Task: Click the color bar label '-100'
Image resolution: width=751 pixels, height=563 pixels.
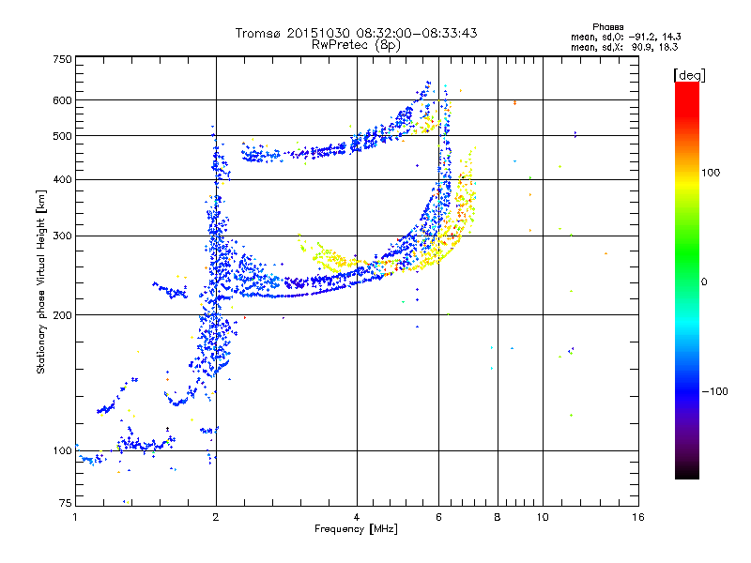Action: (x=714, y=391)
